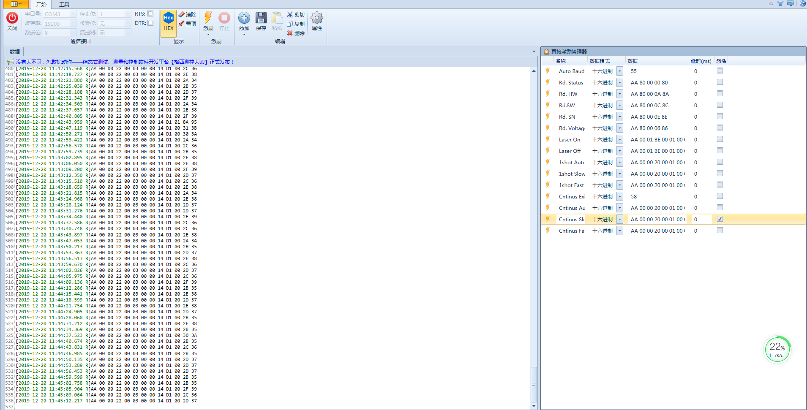Enable the Cntinus Fast 激活 checkbox
Viewport: 807px width, 410px height.
point(720,230)
